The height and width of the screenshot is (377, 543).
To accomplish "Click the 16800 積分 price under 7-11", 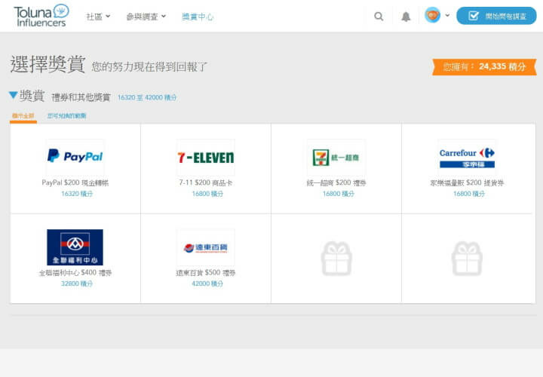I will click(x=207, y=194).
